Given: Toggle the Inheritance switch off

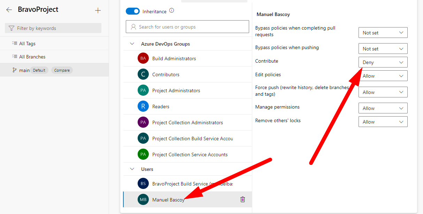Looking at the screenshot, I should tap(133, 11).
